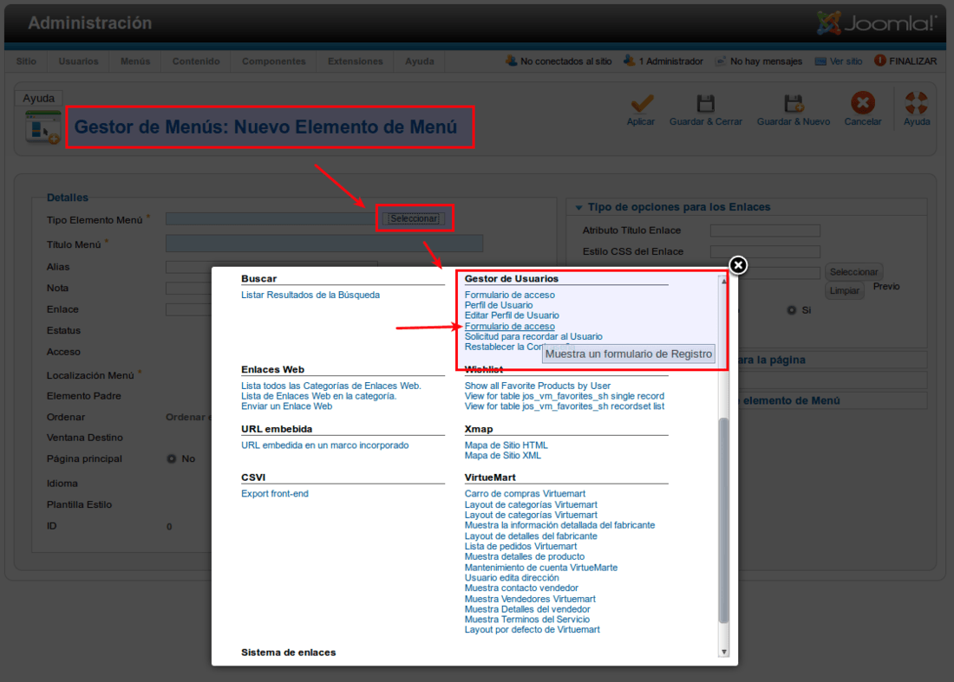Viewport: 954px width, 682px height.
Task: Click Lista de Enlaces Web en la categoría
Action: click(319, 396)
